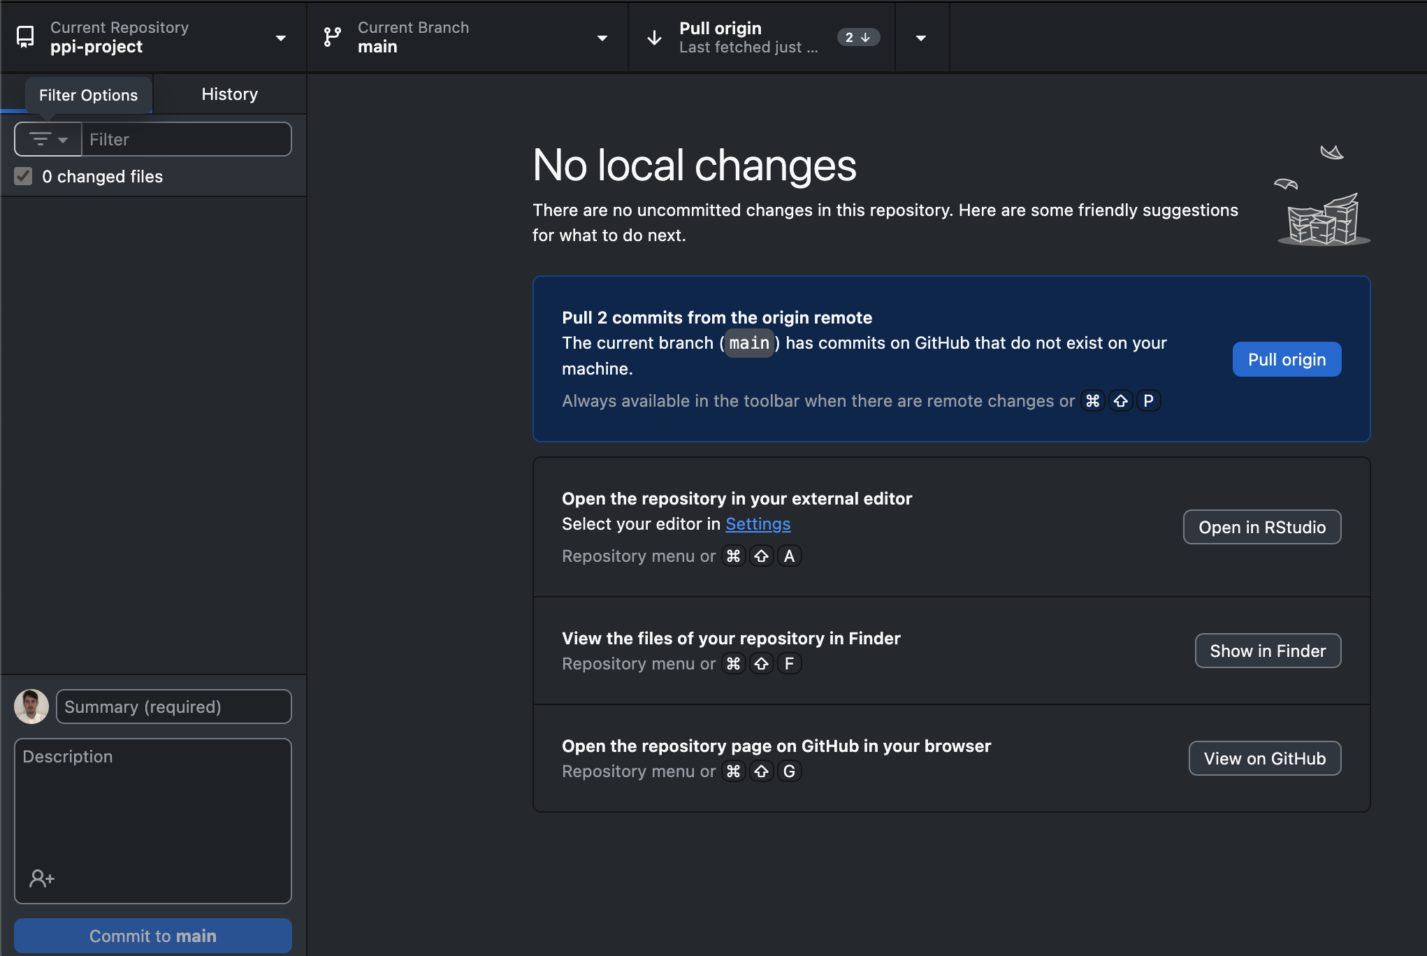Image resolution: width=1427 pixels, height=956 pixels.
Task: Click the filter lines icon
Action: coord(41,139)
